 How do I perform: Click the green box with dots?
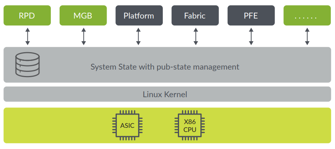pos(307,16)
